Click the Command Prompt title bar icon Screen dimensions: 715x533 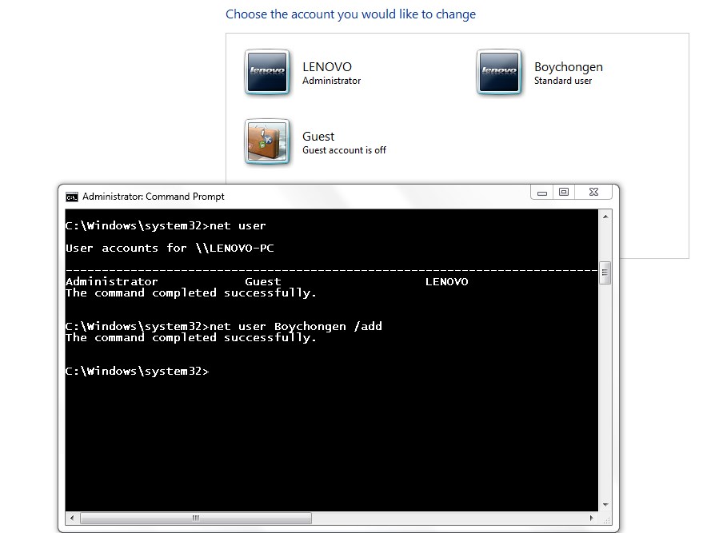coord(72,197)
